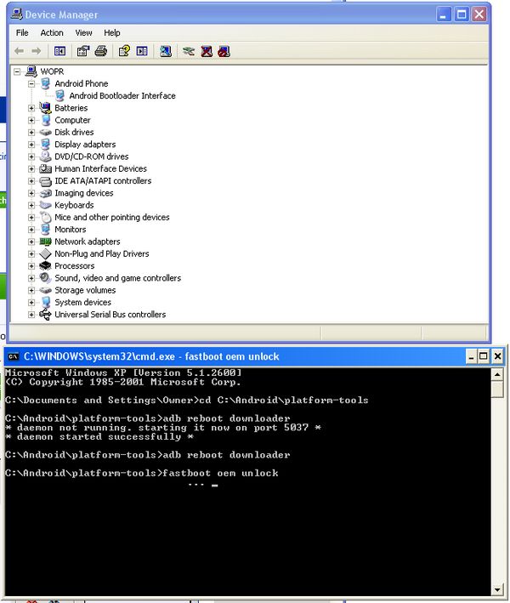The height and width of the screenshot is (603, 510).
Task: Click the cmd window scrollbar thumb
Action: 497,389
